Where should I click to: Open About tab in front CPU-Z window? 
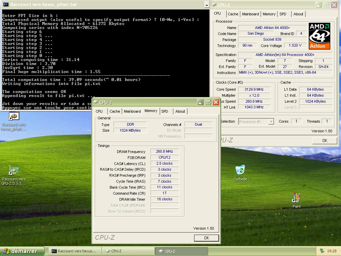[180, 111]
